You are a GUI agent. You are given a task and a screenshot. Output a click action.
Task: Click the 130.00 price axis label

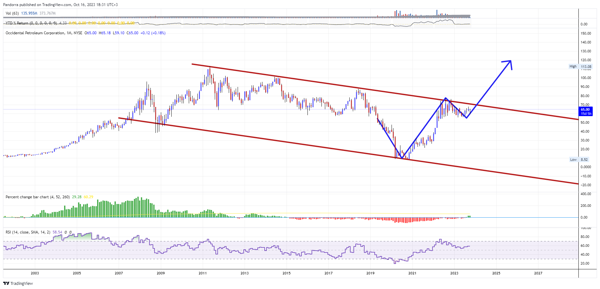(586, 51)
